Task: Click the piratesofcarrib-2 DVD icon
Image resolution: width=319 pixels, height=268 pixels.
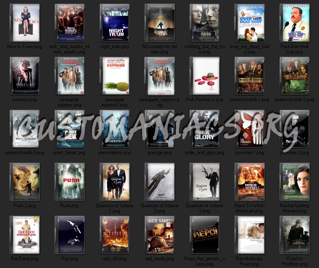Action: [x=294, y=76]
